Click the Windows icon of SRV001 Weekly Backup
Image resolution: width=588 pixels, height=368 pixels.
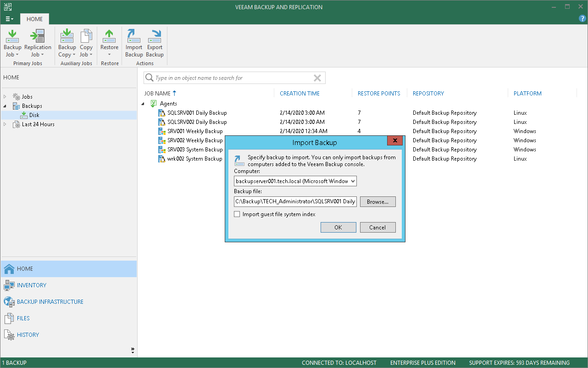(161, 131)
